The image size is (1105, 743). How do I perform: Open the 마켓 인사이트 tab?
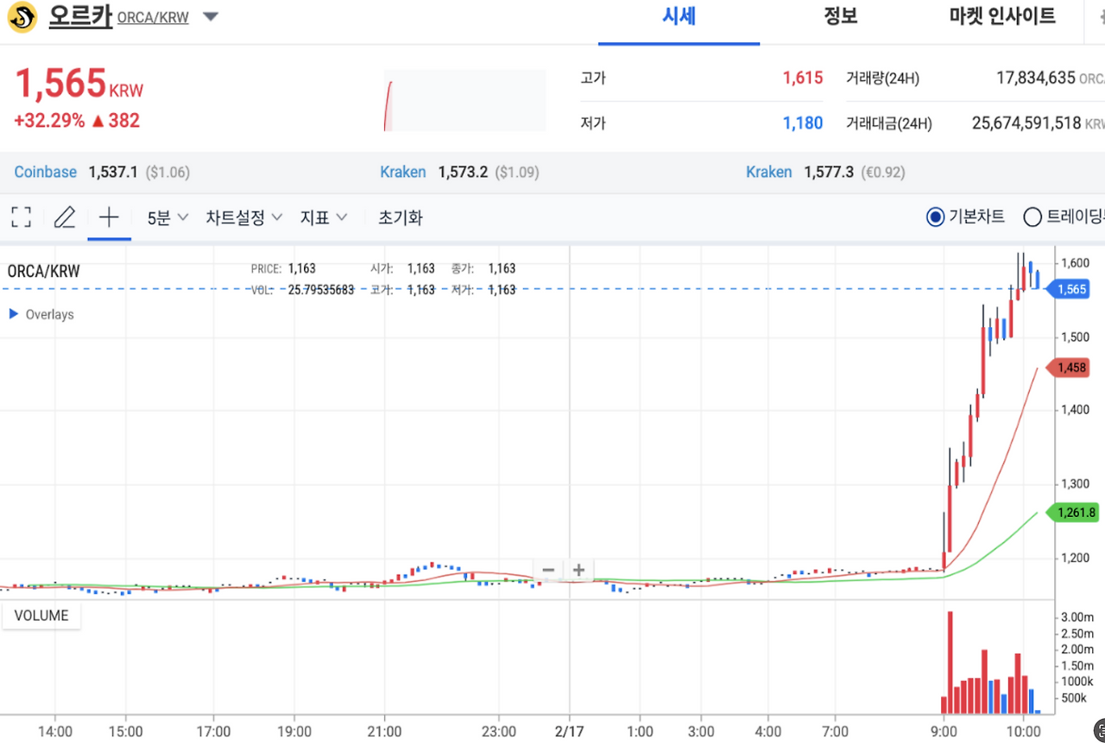(x=1001, y=16)
